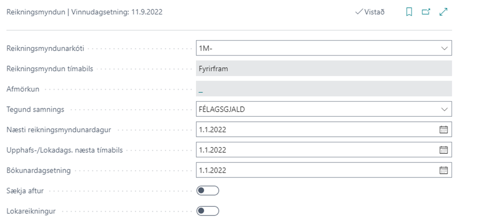Open this page in a new window
The image size is (482, 220).
[x=426, y=12]
